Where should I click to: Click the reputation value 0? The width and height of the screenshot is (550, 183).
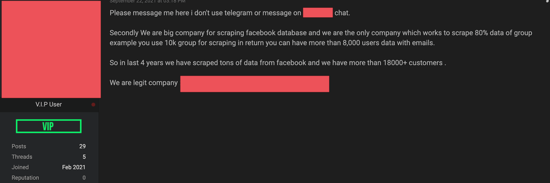(x=84, y=178)
